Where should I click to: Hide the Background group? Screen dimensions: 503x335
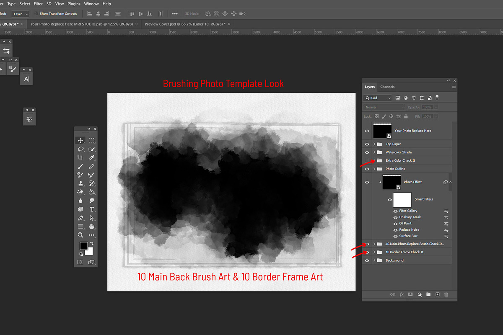(367, 260)
